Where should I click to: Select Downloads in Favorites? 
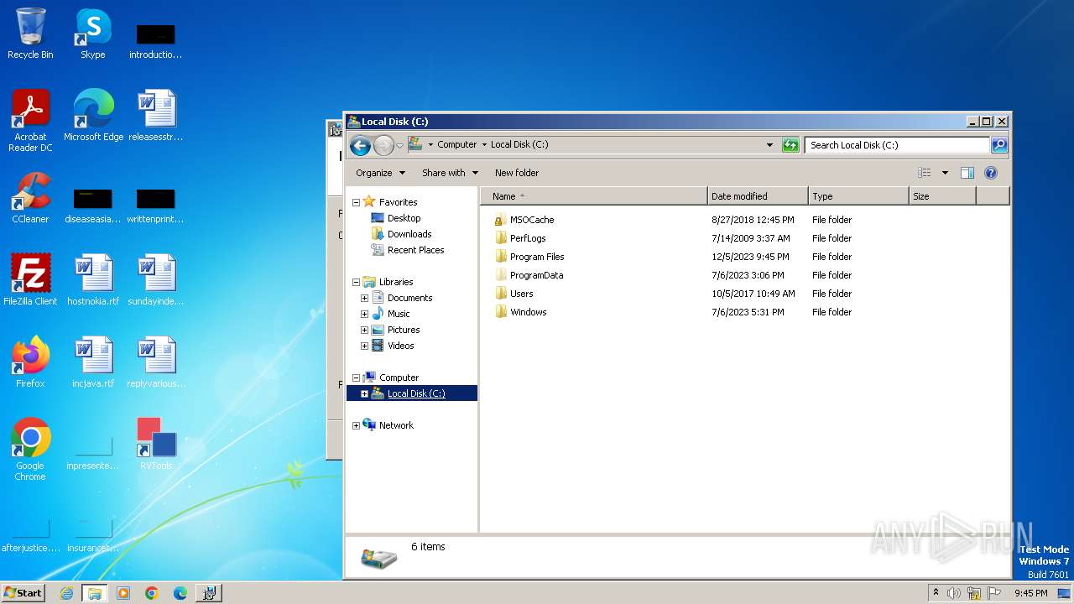(409, 234)
